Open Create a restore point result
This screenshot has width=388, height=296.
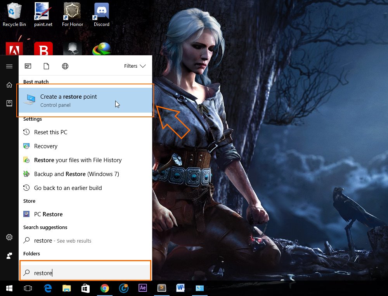tap(85, 100)
